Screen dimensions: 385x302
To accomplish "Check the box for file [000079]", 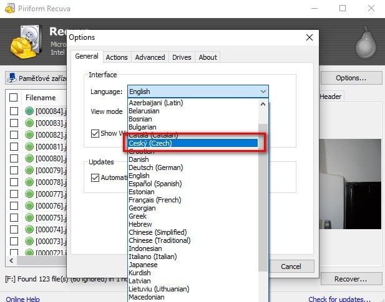I will (14, 170).
